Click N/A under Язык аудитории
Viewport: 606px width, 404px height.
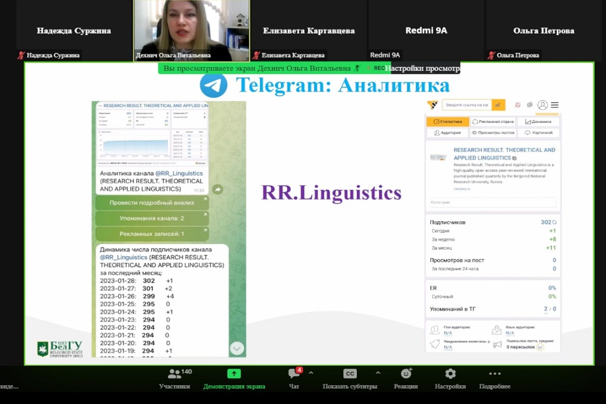point(510,333)
